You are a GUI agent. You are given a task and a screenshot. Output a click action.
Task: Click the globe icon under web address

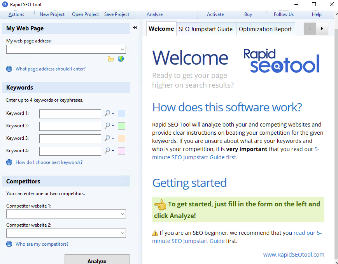[x=121, y=58]
